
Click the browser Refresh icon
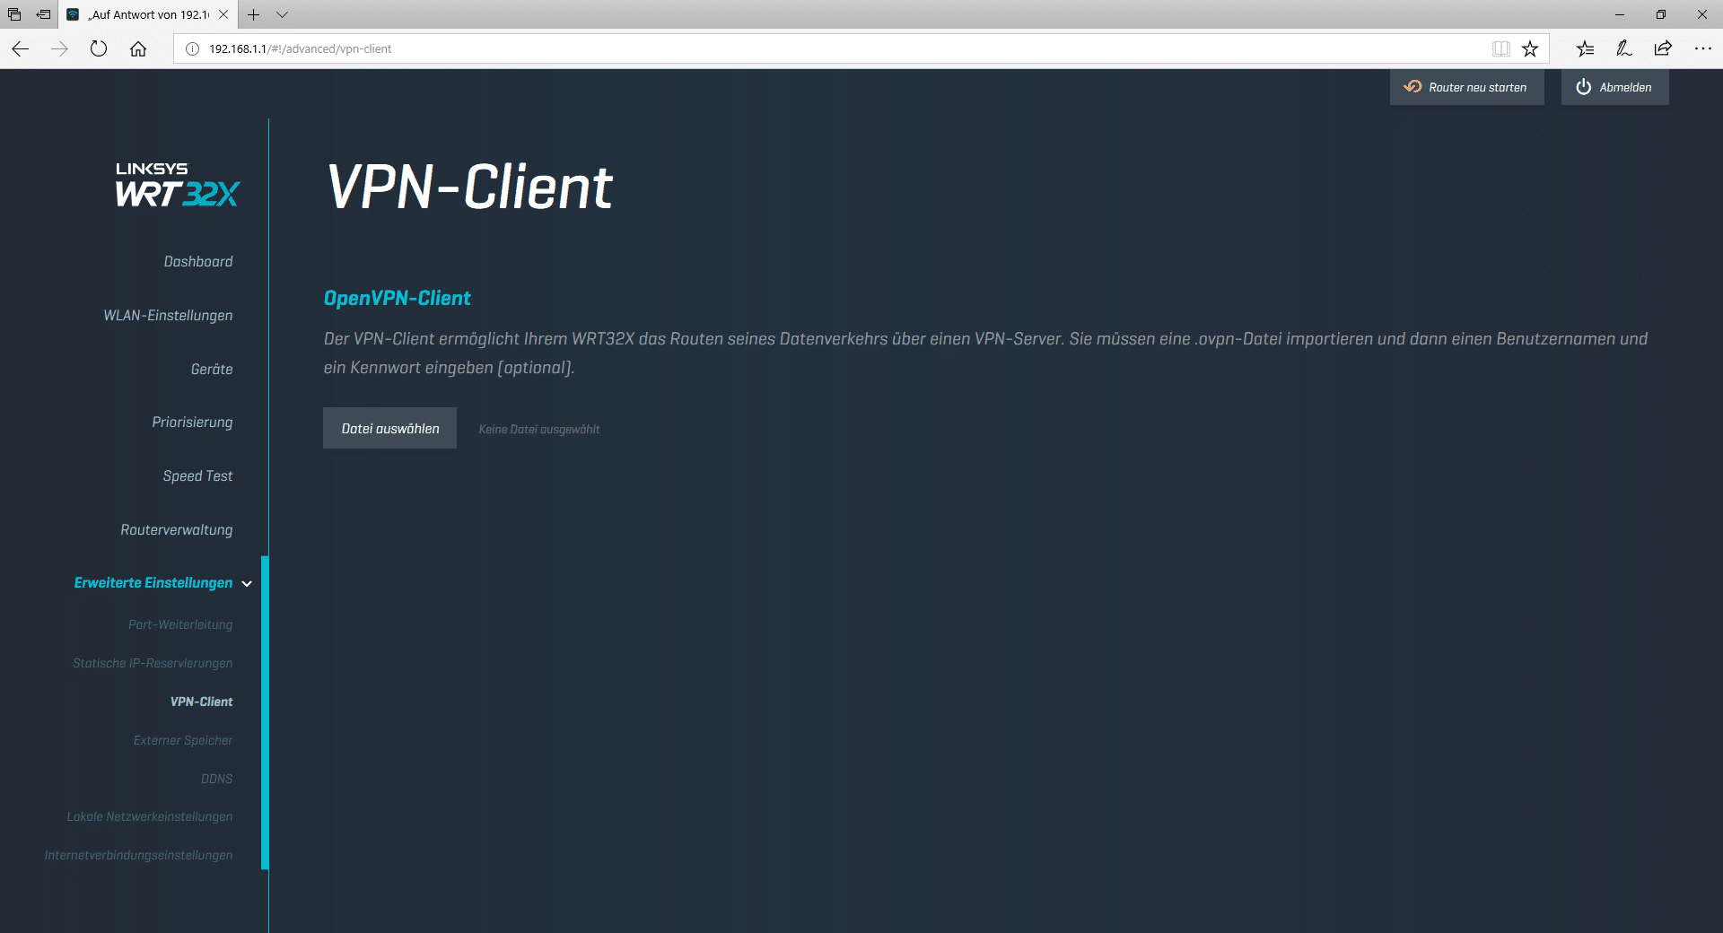point(99,49)
